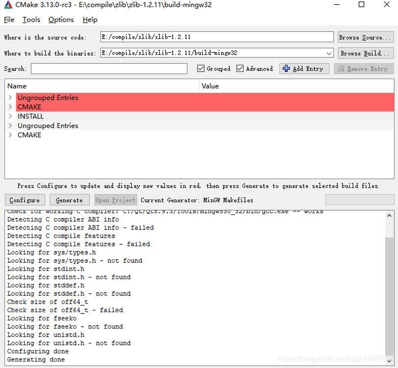
Task: Open the build directory dropdown arrow
Action: [x=329, y=53]
